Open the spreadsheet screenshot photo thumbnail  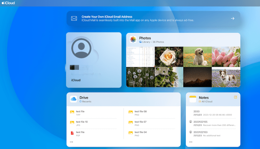(x=140, y=57)
